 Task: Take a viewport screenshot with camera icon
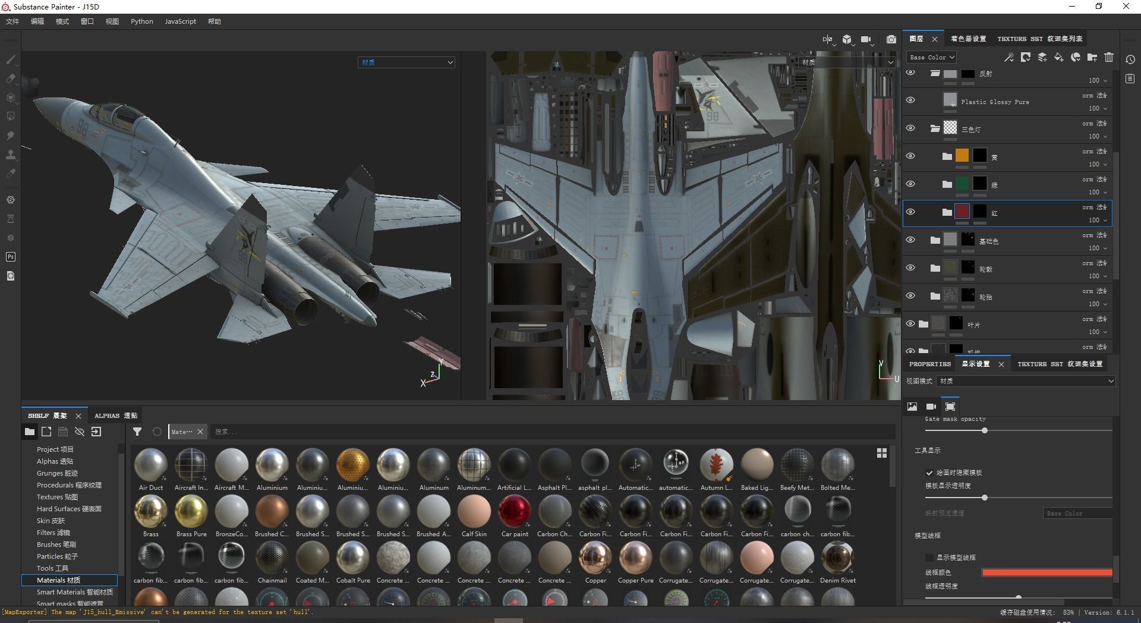891,39
